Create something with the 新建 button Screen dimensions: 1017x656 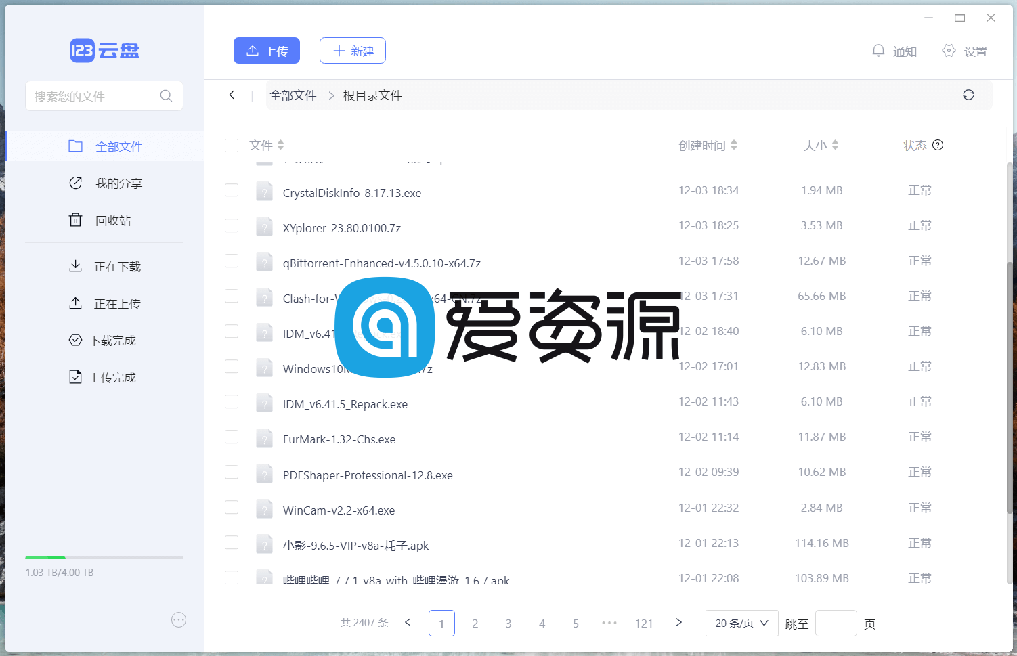coord(352,50)
